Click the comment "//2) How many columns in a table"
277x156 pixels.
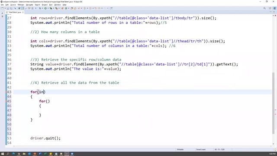coord(65,32)
